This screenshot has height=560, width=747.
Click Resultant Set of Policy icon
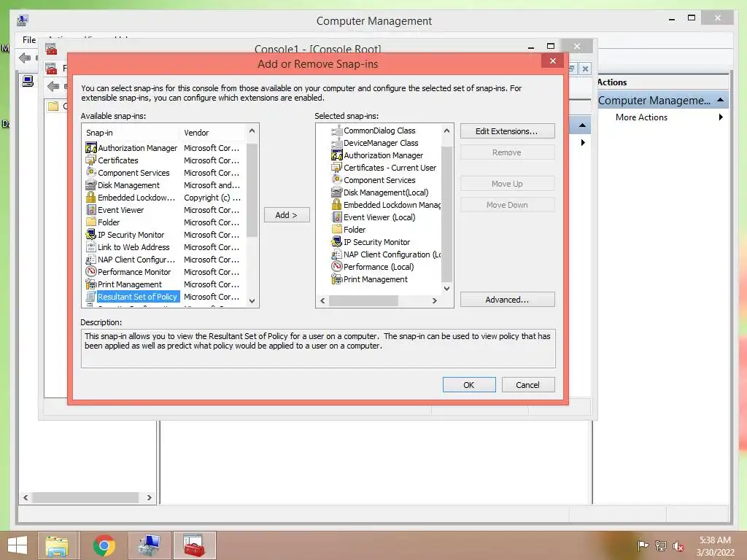[x=91, y=297]
